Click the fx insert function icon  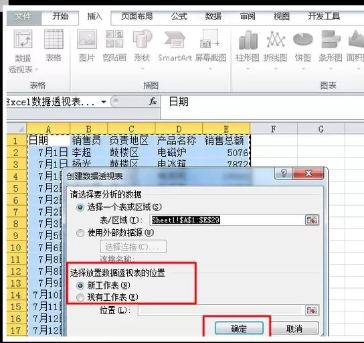coord(153,101)
